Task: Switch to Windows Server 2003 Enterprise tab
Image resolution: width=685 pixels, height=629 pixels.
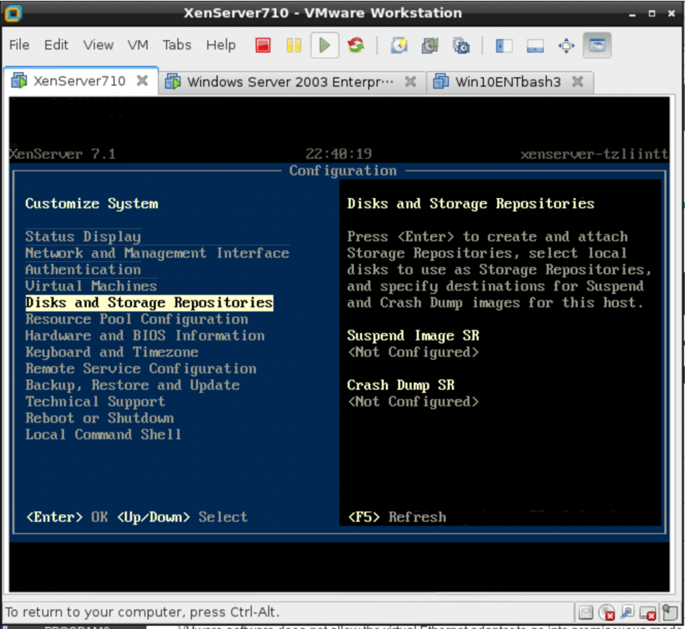Action: tap(290, 82)
